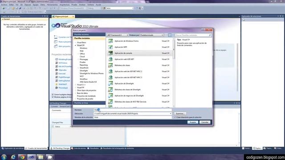Screen dimensions: 285x160
Task: Click the Examinar button
Action: coord(180,114)
